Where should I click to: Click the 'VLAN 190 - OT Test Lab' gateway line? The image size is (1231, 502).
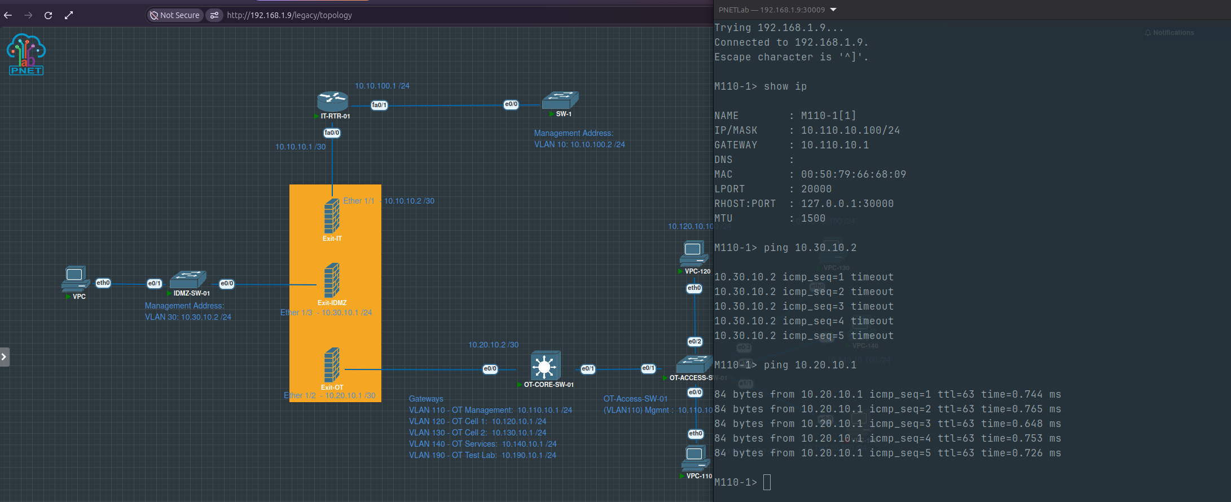482,455
